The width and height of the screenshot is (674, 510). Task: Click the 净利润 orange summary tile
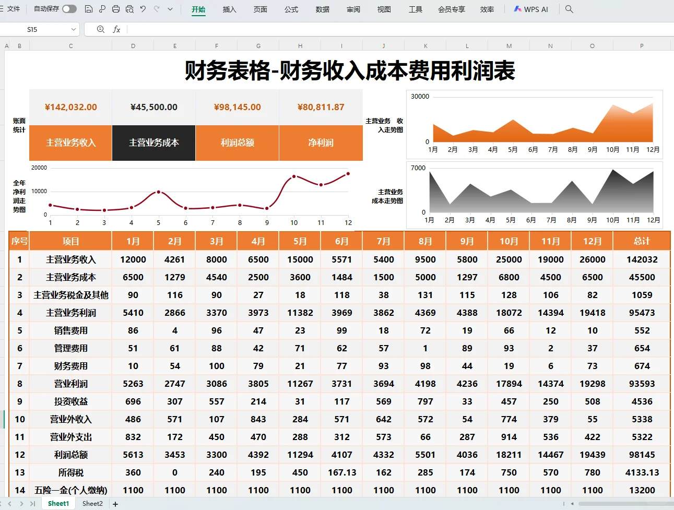pos(321,143)
